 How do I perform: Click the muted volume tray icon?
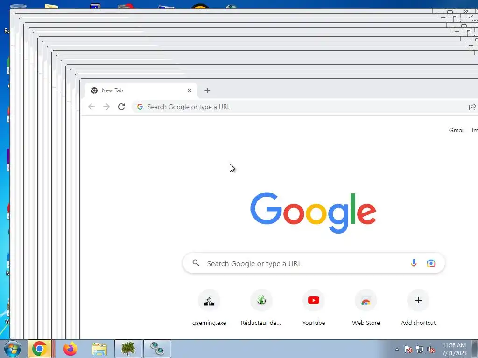(431, 350)
